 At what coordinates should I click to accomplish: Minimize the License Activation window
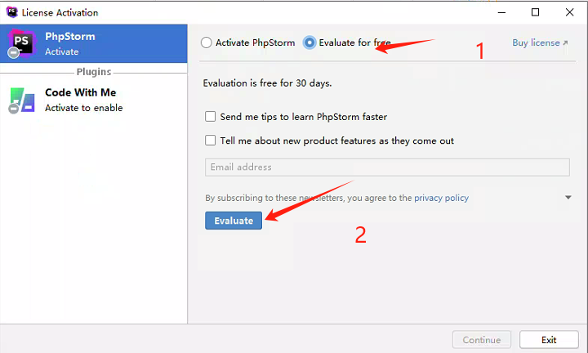[501, 12]
